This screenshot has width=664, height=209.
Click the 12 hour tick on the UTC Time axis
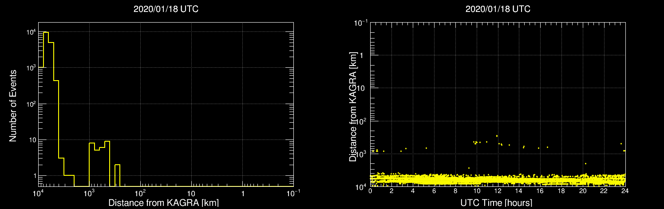click(x=498, y=191)
